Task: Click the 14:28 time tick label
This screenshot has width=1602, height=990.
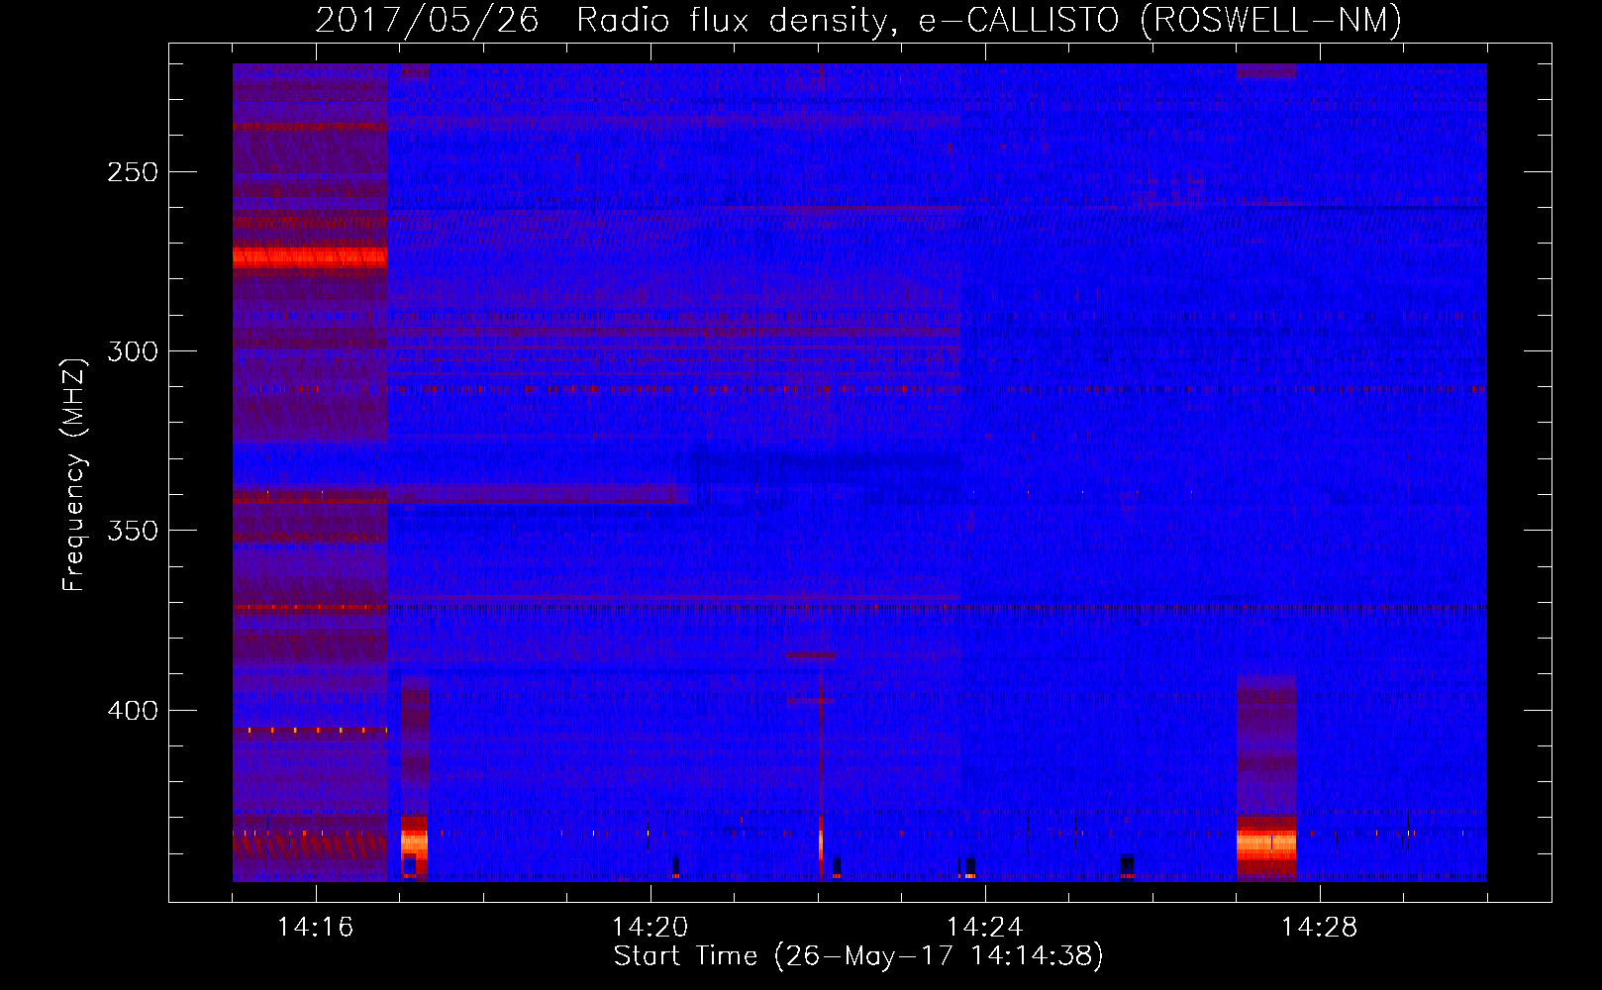Action: pyautogui.click(x=1320, y=928)
